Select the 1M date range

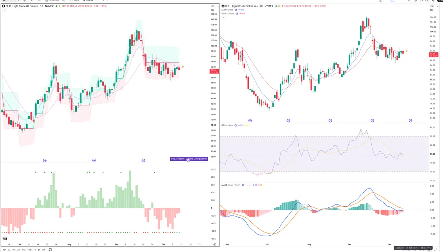pos(14,249)
